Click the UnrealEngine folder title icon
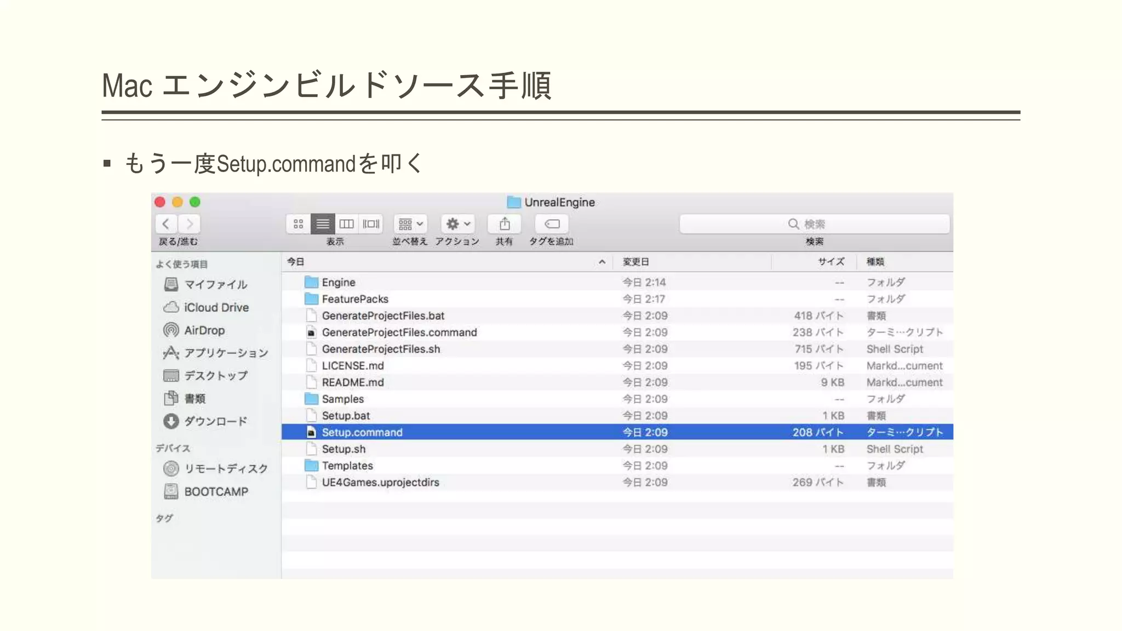The height and width of the screenshot is (631, 1122). (513, 202)
